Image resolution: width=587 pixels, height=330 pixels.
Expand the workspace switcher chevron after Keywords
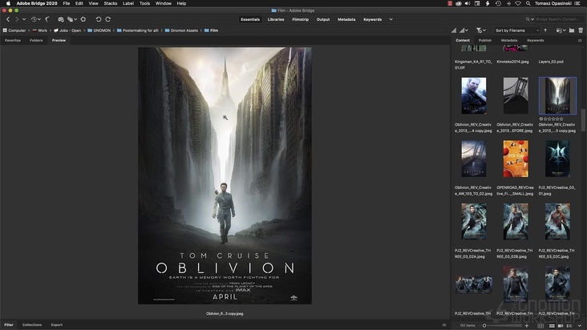pos(391,18)
